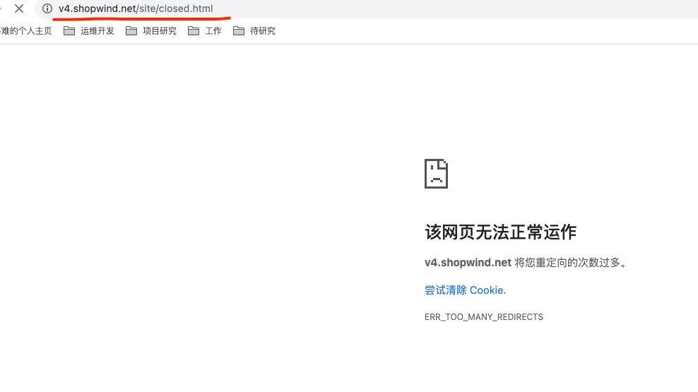Viewport: 698px width, 392px height.
Task: Follow the 尝试清除 Cookie link
Action: click(465, 290)
